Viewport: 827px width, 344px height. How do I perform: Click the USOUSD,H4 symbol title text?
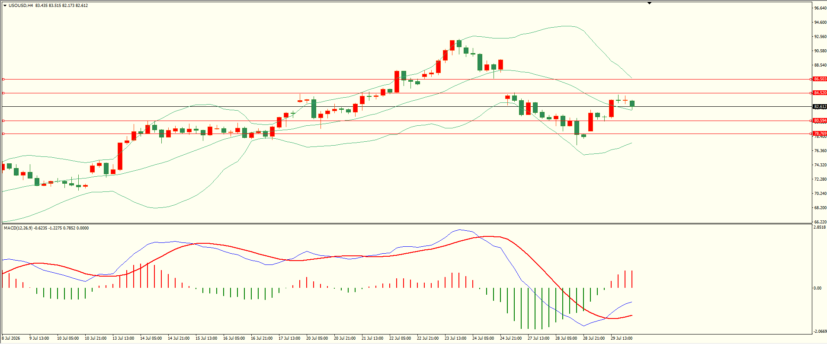[x=21, y=6]
